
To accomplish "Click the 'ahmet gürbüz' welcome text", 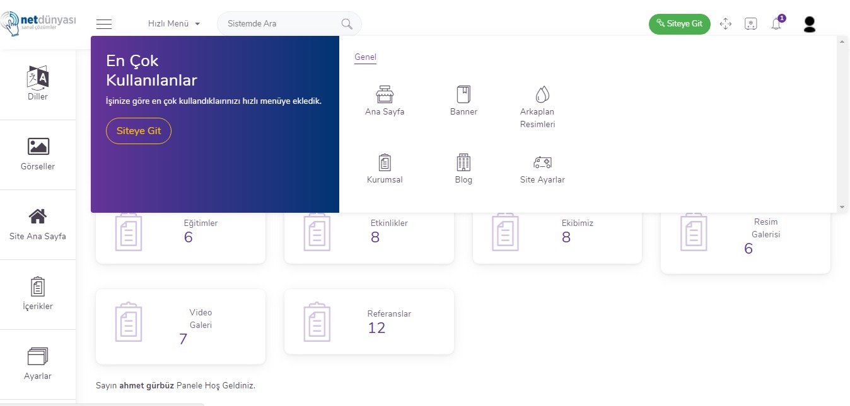I will click(x=146, y=385).
